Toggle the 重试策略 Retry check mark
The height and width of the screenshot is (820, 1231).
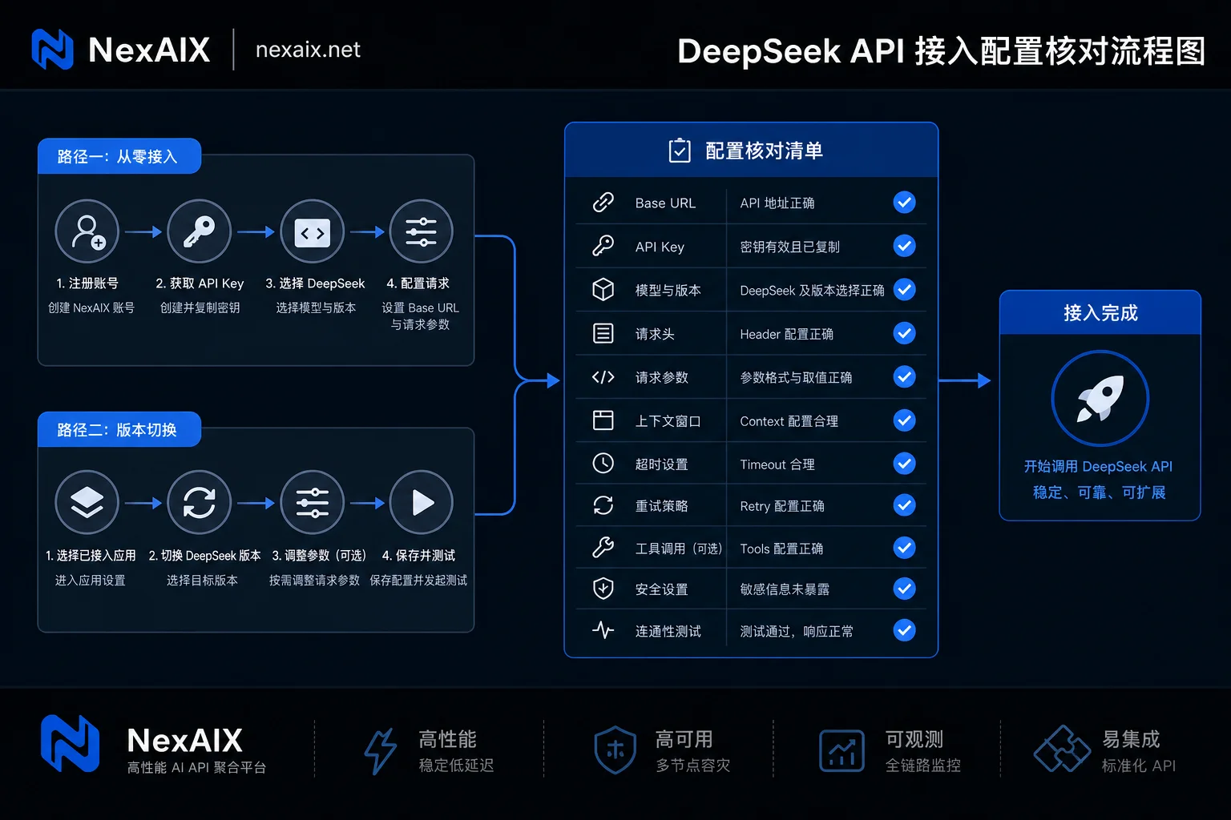(x=905, y=505)
